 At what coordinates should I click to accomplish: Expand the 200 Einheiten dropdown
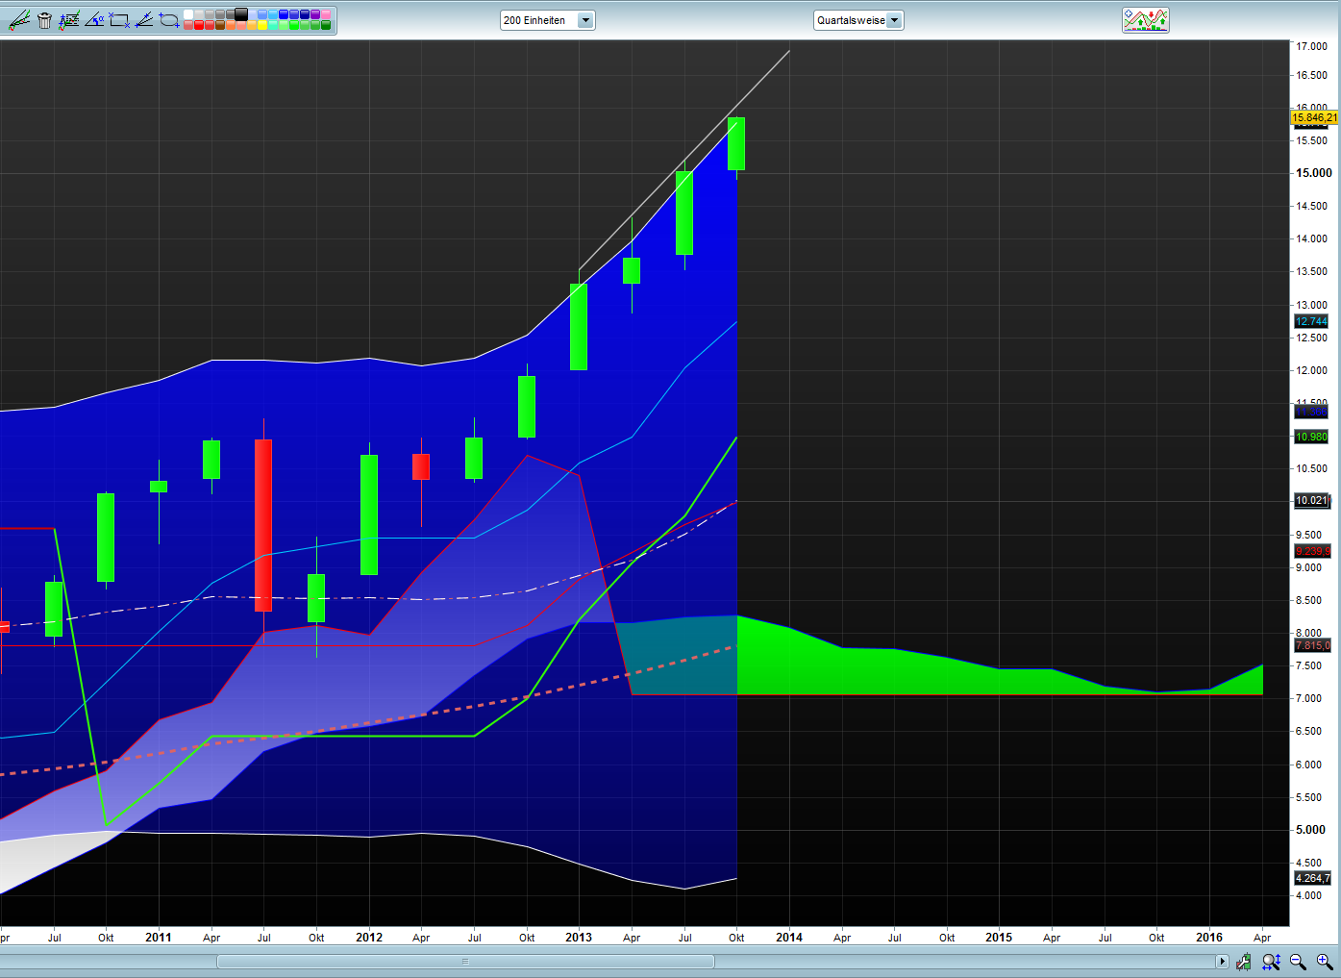tap(585, 20)
